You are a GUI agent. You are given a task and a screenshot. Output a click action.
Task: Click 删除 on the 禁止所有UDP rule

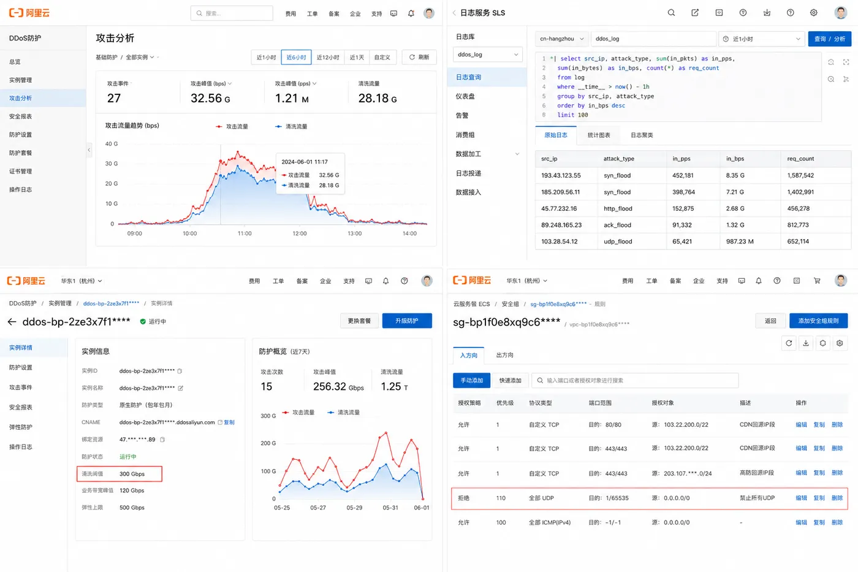837,498
